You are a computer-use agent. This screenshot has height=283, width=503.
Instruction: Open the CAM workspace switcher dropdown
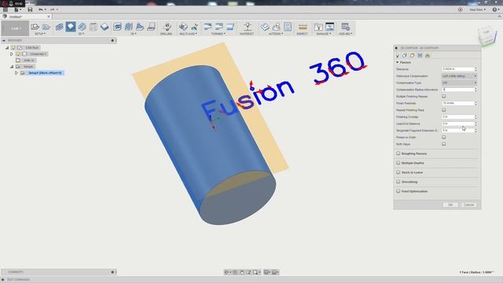pos(15,28)
